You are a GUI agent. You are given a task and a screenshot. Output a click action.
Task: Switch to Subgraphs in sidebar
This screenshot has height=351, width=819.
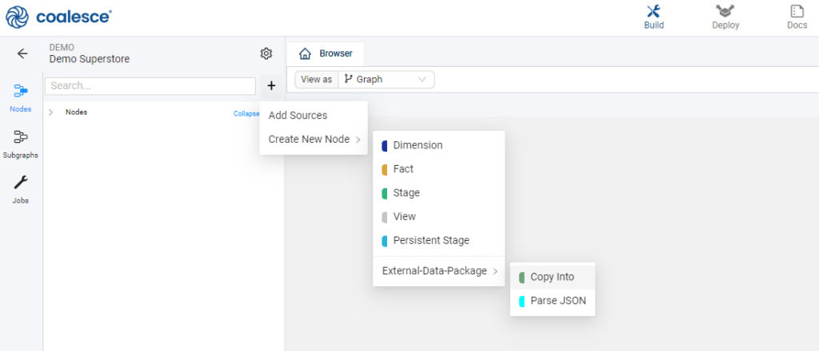21,144
